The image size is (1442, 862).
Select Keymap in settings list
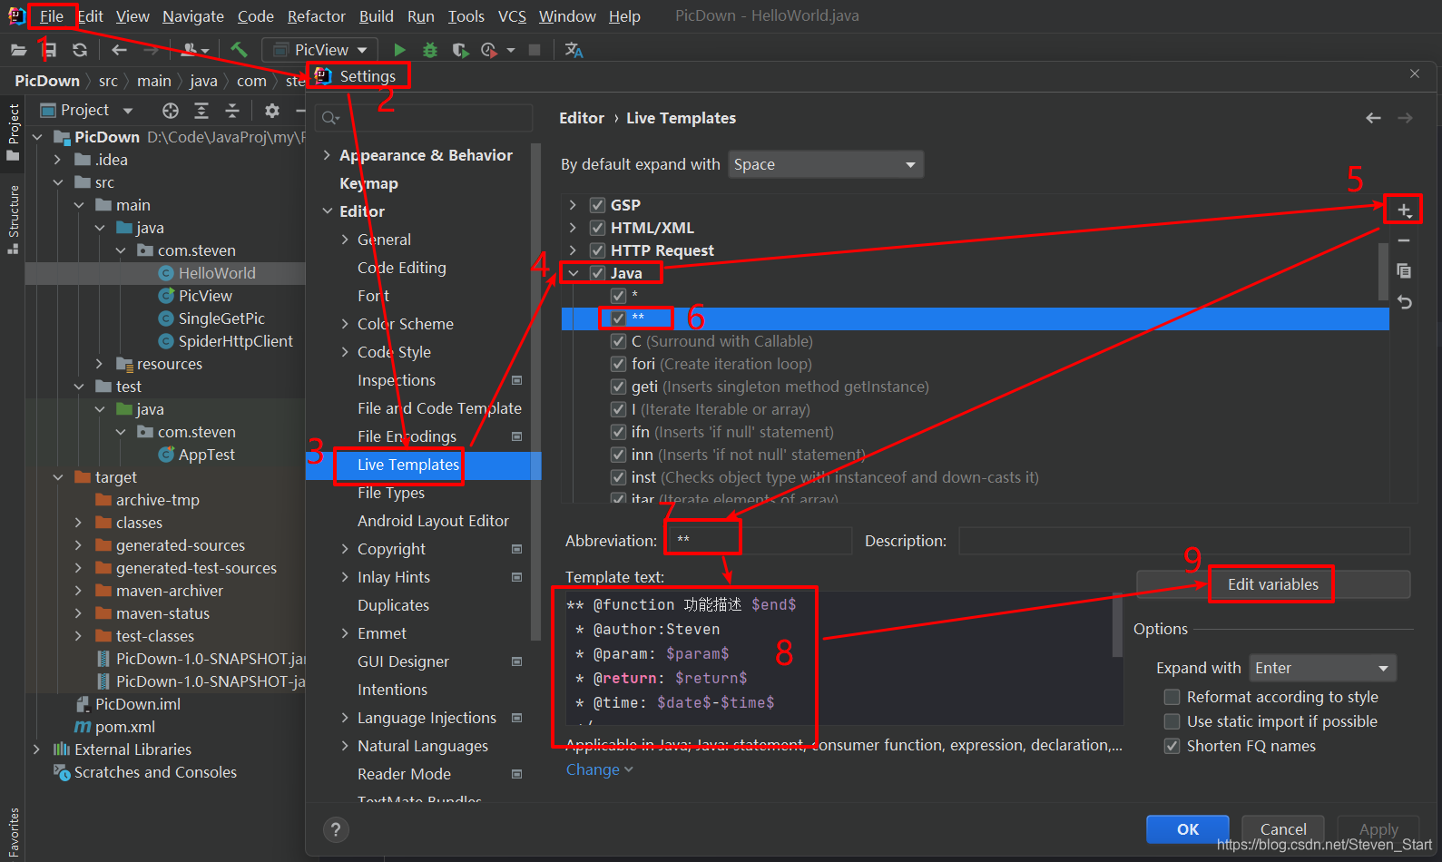point(368,183)
